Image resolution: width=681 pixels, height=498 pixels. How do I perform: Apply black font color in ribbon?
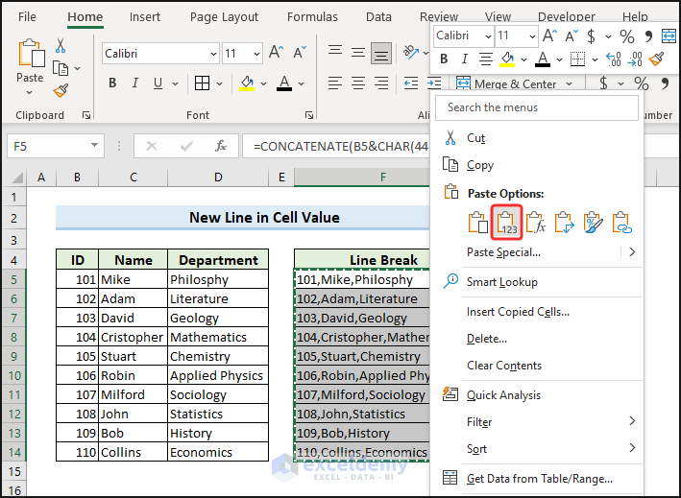coord(284,83)
